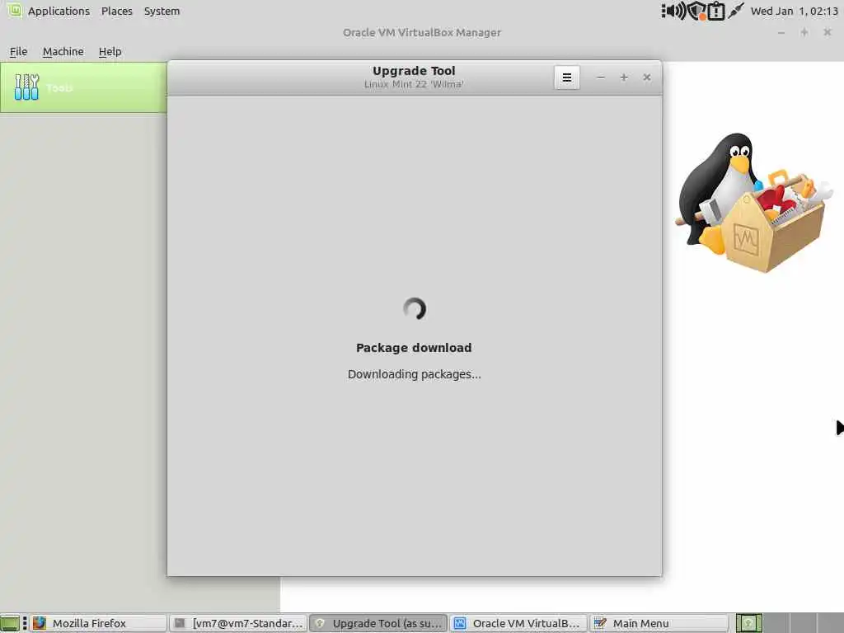Click the Firefox icon in the taskbar
This screenshot has height=633, width=844.
point(40,623)
